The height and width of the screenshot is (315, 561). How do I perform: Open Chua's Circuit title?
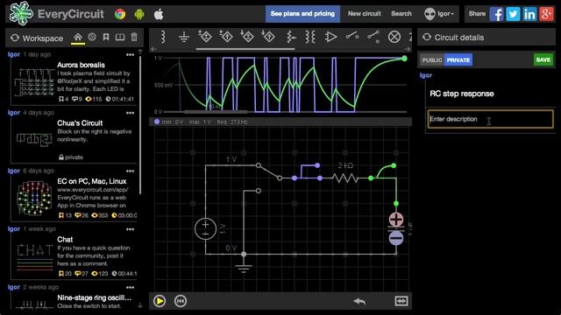click(80, 123)
